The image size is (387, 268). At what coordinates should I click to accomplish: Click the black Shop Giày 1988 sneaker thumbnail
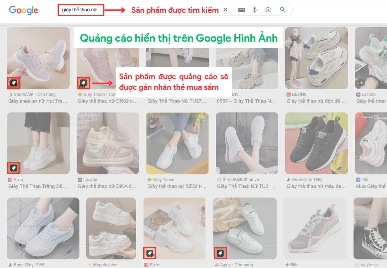coord(316,143)
